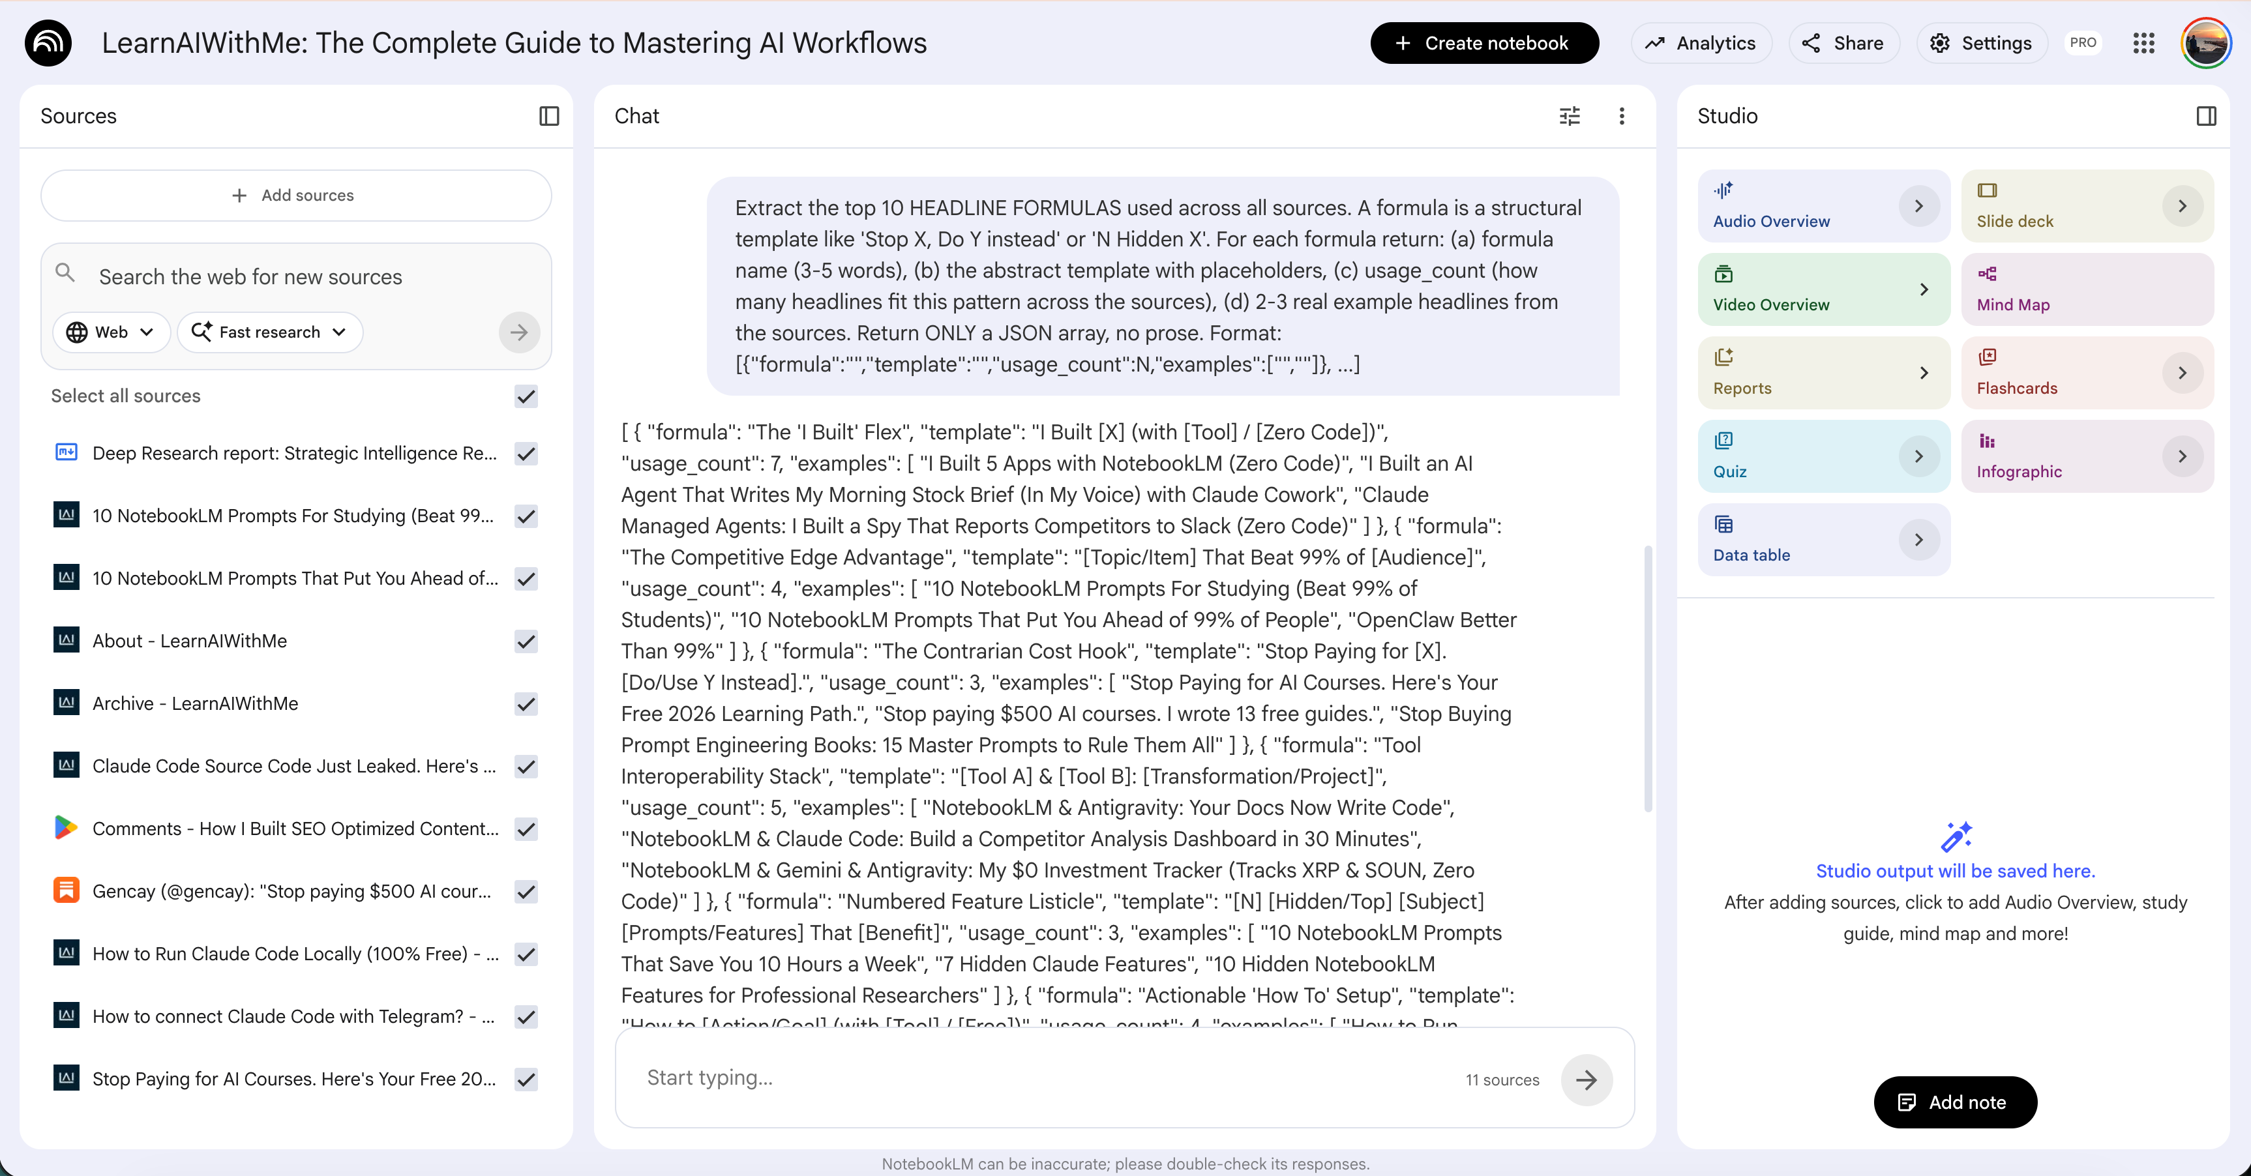Expand Fast research mode dropdown
Screen dimensions: 2251x1176
[x=269, y=332]
